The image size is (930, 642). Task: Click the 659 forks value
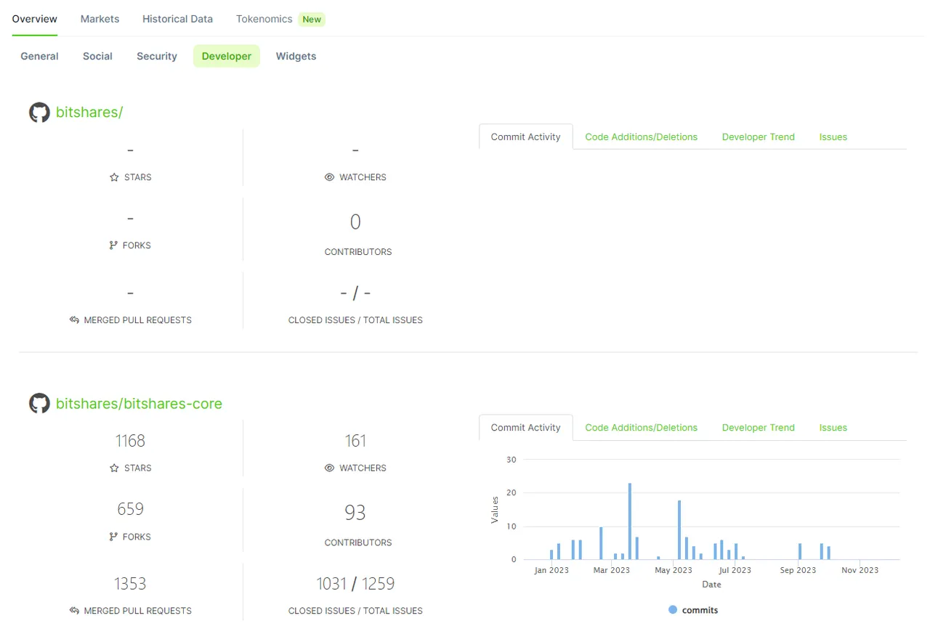coord(130,509)
